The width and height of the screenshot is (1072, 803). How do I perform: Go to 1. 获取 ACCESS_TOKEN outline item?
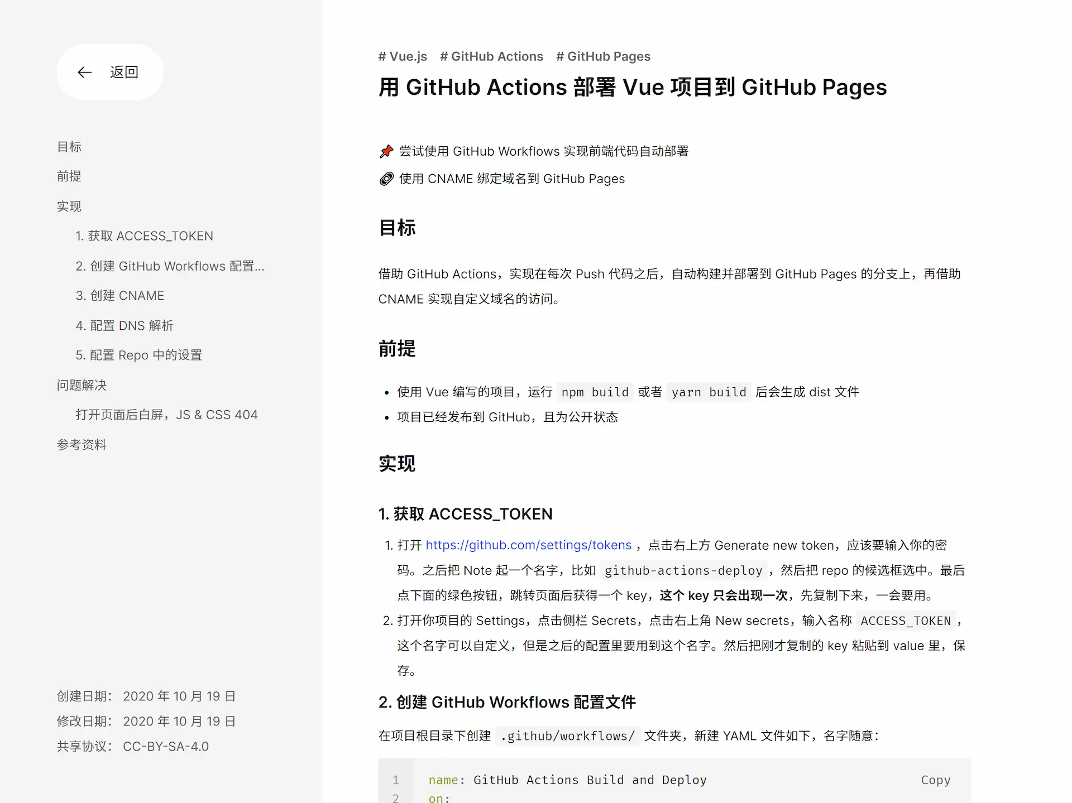click(x=144, y=236)
